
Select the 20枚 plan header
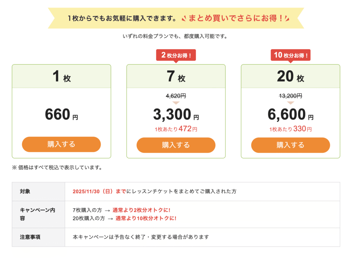290,76
